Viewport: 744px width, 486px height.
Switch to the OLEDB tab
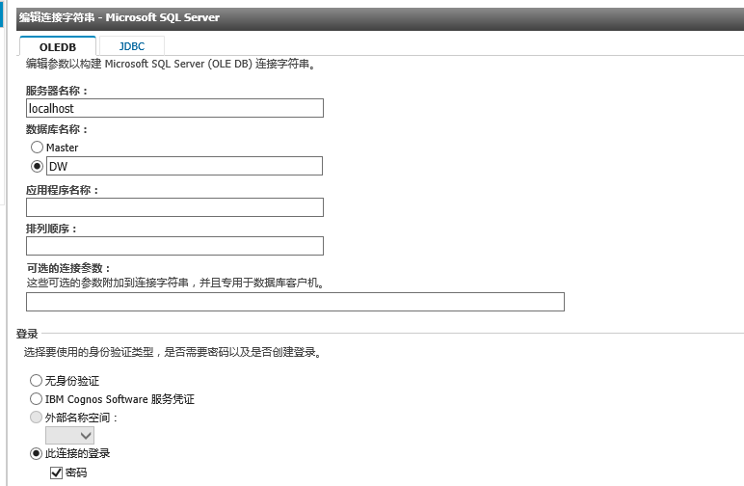tap(58, 46)
